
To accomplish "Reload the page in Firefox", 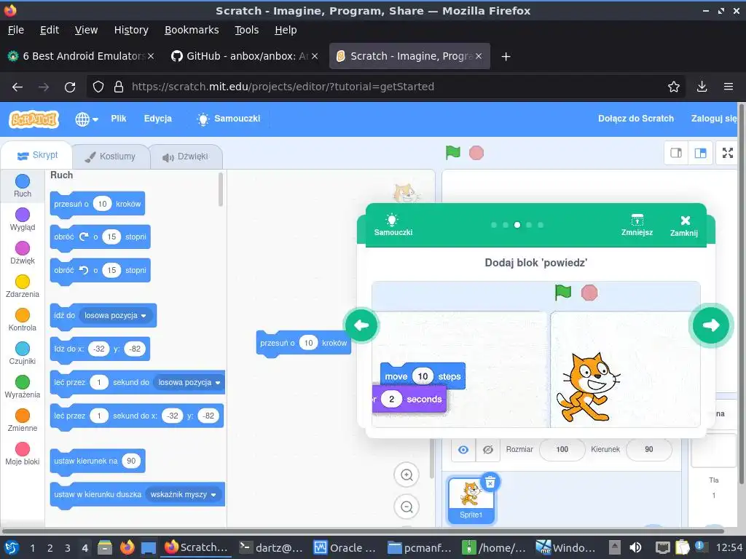I will pos(70,87).
